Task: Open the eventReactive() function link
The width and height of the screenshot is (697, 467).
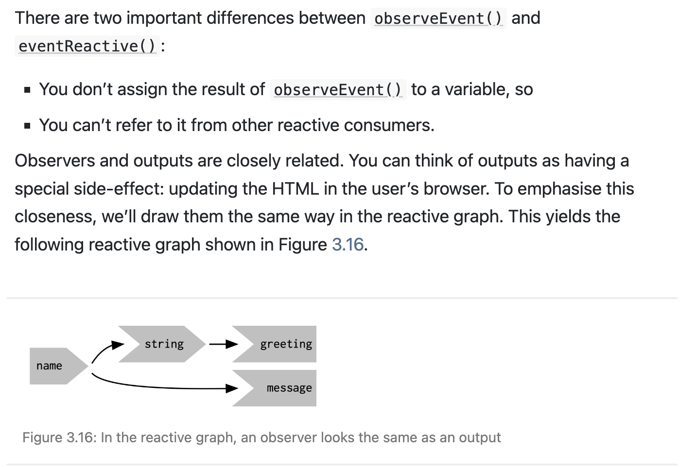Action: point(87,46)
